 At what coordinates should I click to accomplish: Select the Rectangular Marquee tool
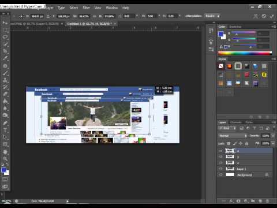coord(5,30)
